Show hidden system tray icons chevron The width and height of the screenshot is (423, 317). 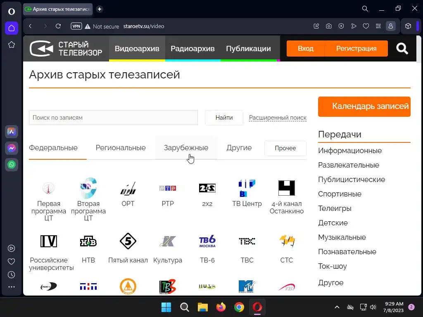pos(337,307)
